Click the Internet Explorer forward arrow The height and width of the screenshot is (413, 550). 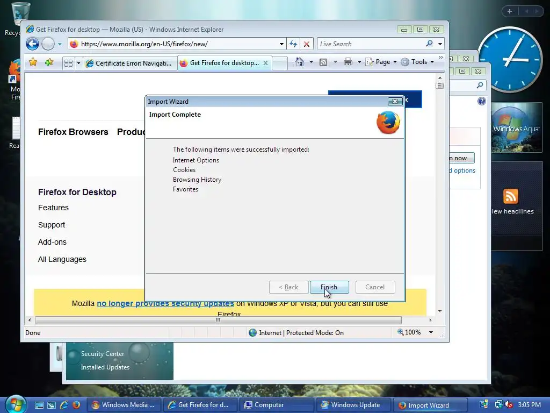[48, 44]
